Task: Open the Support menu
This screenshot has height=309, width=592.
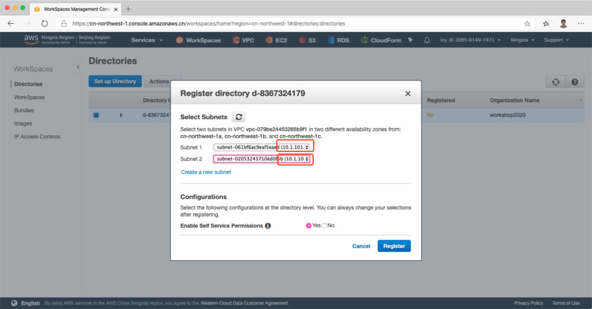Action: coord(556,40)
